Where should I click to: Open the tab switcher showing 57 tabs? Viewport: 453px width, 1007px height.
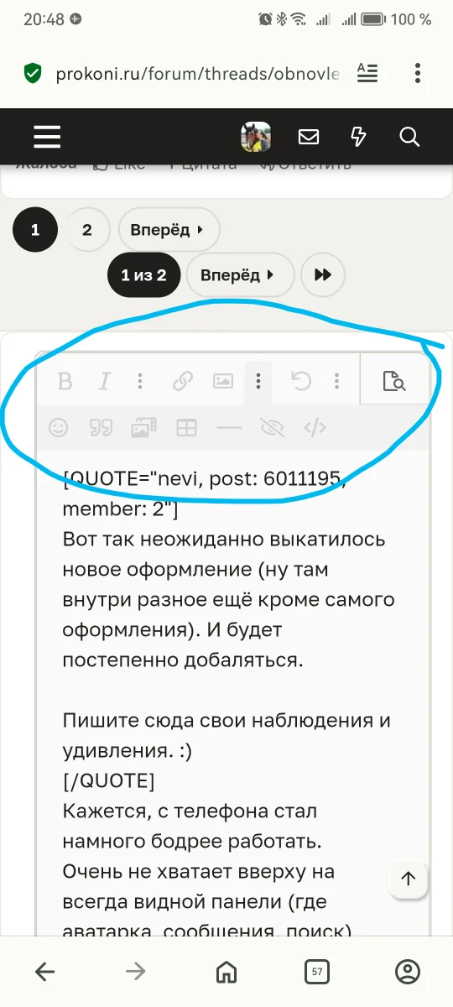(x=316, y=972)
